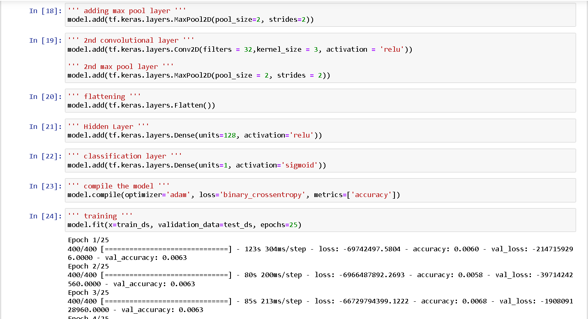
Task: Click the ''' 2nd max pool layer ''' comment
Action: coord(121,67)
